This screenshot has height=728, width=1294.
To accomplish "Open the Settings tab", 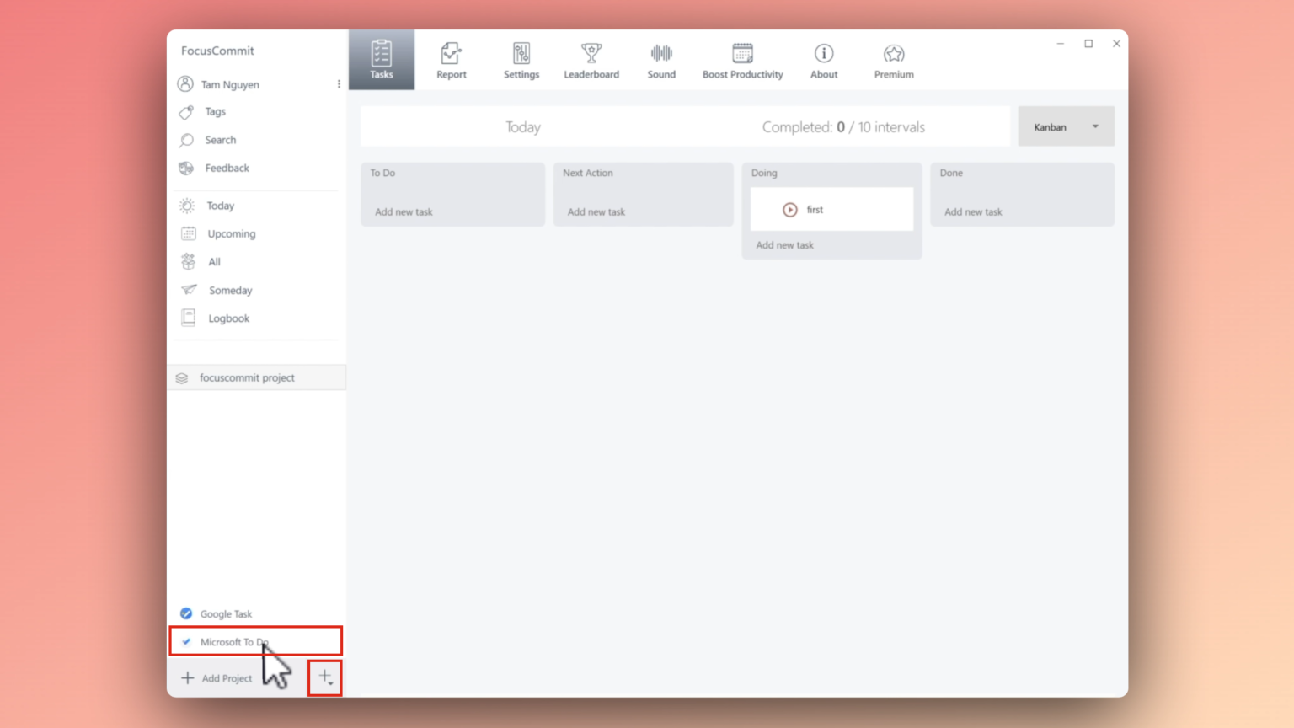I will click(521, 60).
